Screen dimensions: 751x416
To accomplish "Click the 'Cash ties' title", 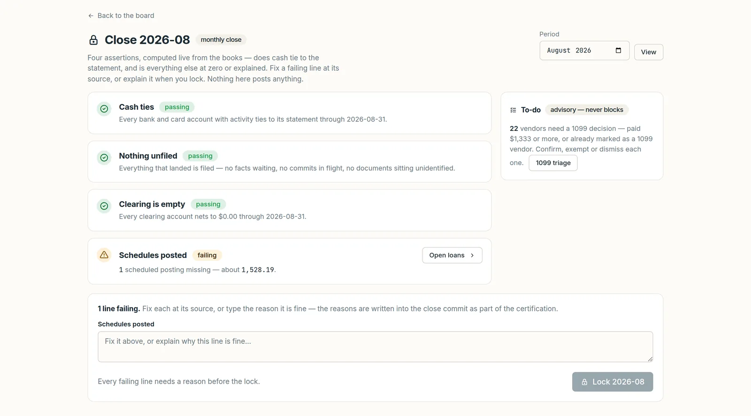I will click(x=137, y=107).
